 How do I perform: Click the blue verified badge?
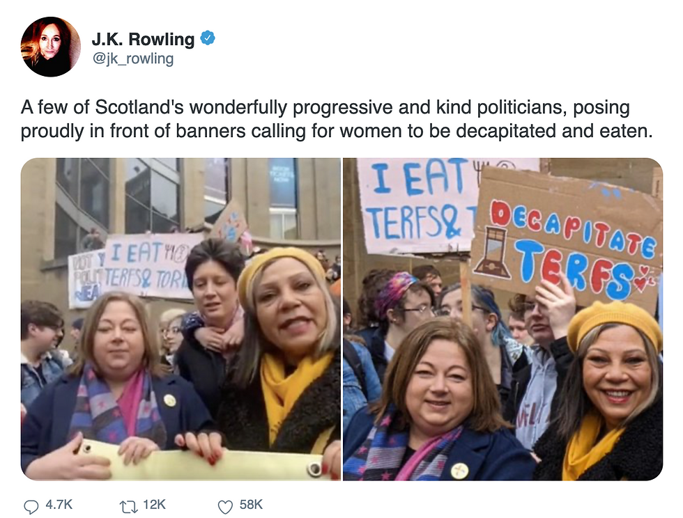208,38
